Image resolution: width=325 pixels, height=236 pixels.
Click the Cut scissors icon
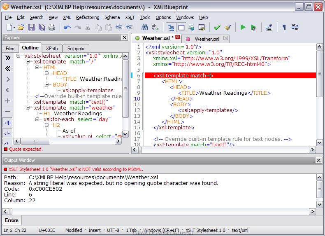pos(88,27)
